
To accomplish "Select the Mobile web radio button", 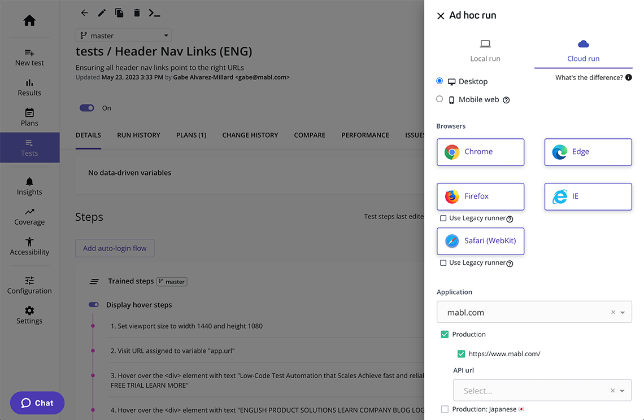I will (x=439, y=99).
